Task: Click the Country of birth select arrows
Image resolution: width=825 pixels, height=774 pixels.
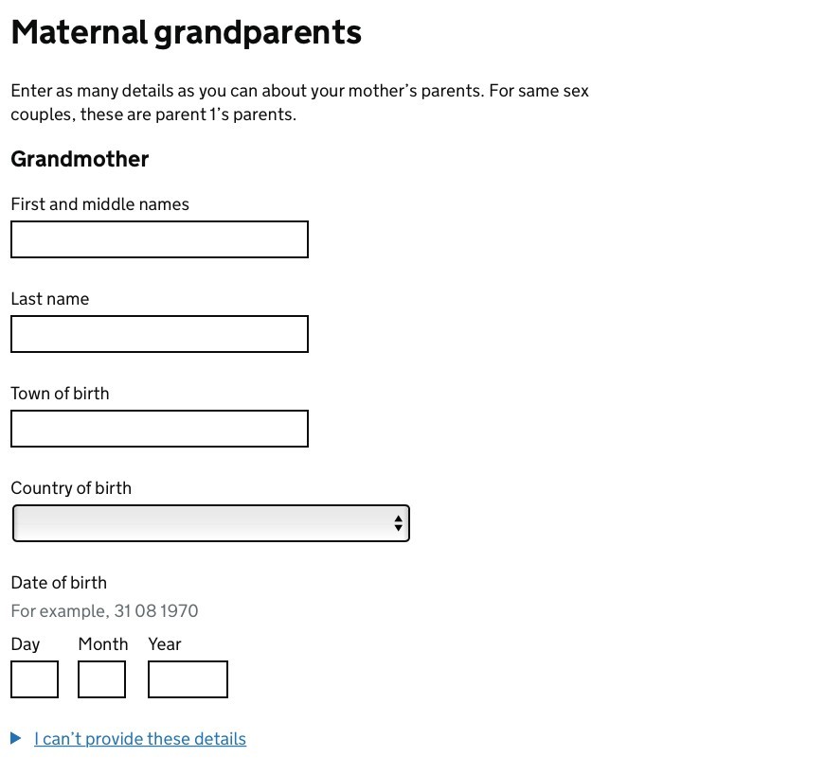Action: (x=398, y=523)
